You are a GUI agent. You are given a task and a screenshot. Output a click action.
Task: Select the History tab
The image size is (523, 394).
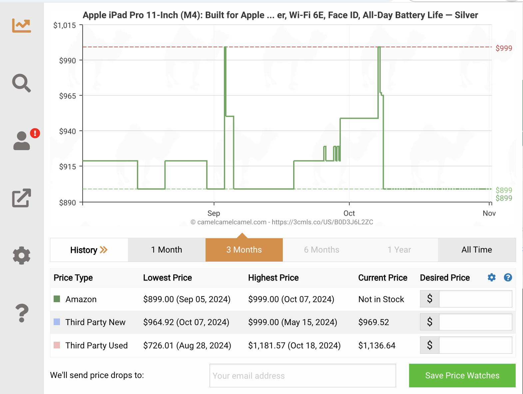[x=89, y=250]
